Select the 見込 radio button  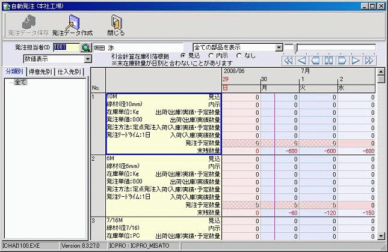click(x=183, y=56)
